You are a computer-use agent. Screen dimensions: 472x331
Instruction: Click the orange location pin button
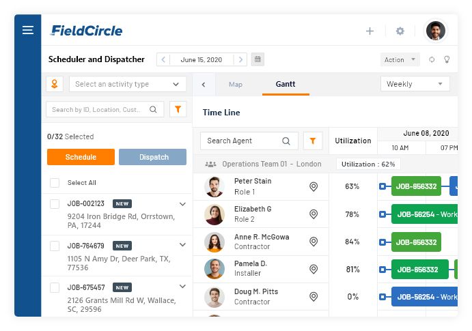click(55, 84)
